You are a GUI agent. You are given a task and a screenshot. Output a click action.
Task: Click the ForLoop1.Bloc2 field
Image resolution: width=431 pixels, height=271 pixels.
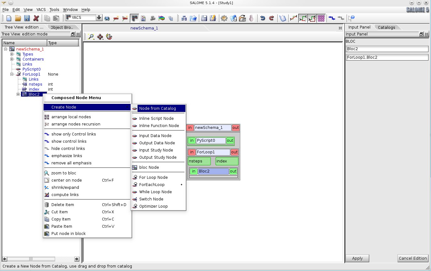[x=387, y=57]
